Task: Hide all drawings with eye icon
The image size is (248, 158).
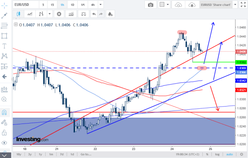Action: pos(4,143)
